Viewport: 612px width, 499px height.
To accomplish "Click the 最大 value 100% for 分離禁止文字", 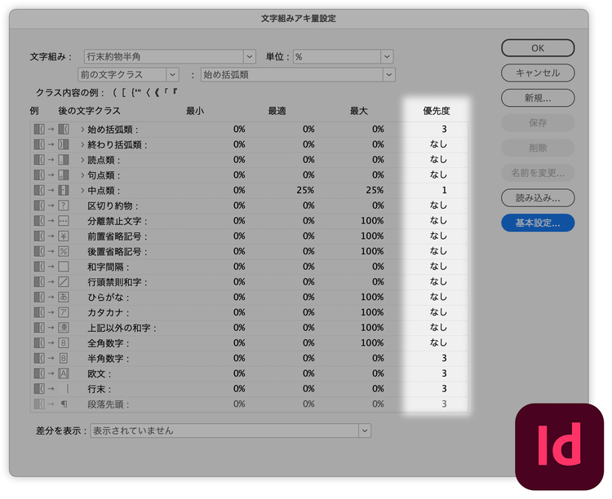I will [x=372, y=221].
